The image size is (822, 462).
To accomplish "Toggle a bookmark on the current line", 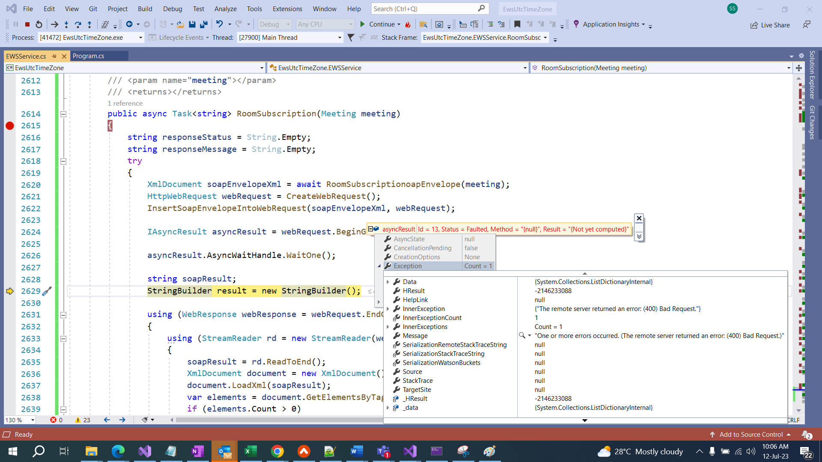I will [x=518, y=24].
